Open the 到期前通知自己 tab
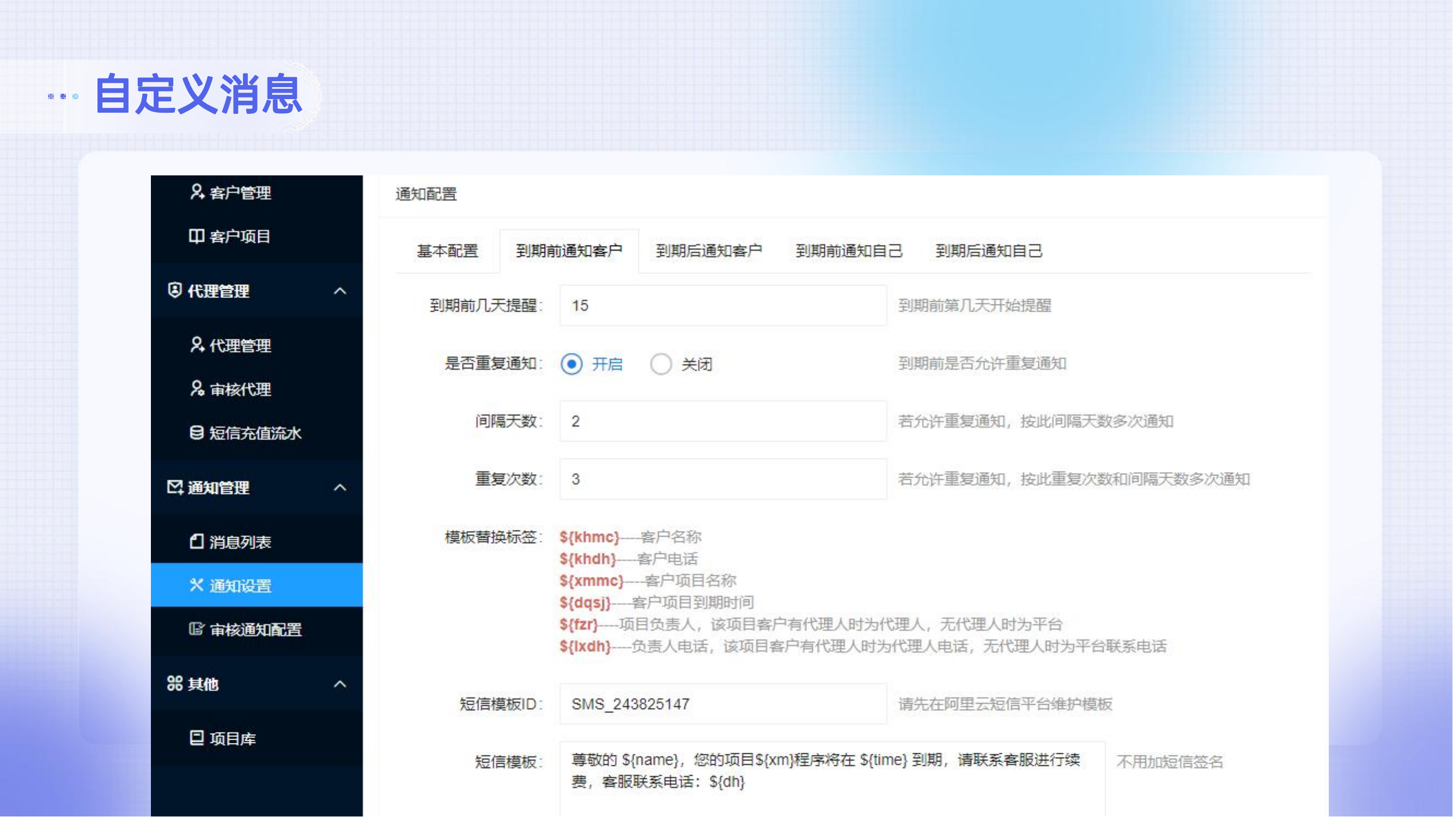Image resolution: width=1453 pixels, height=817 pixels. [849, 251]
